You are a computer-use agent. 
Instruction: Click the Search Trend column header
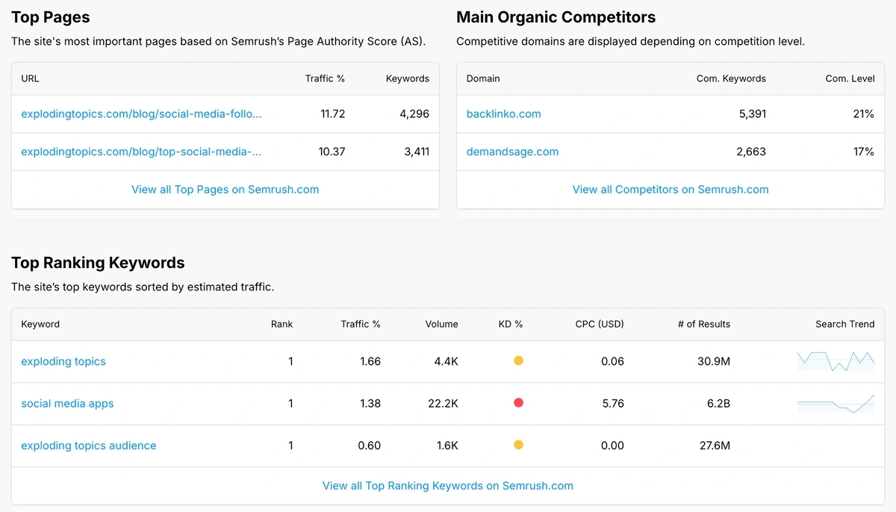click(x=845, y=324)
